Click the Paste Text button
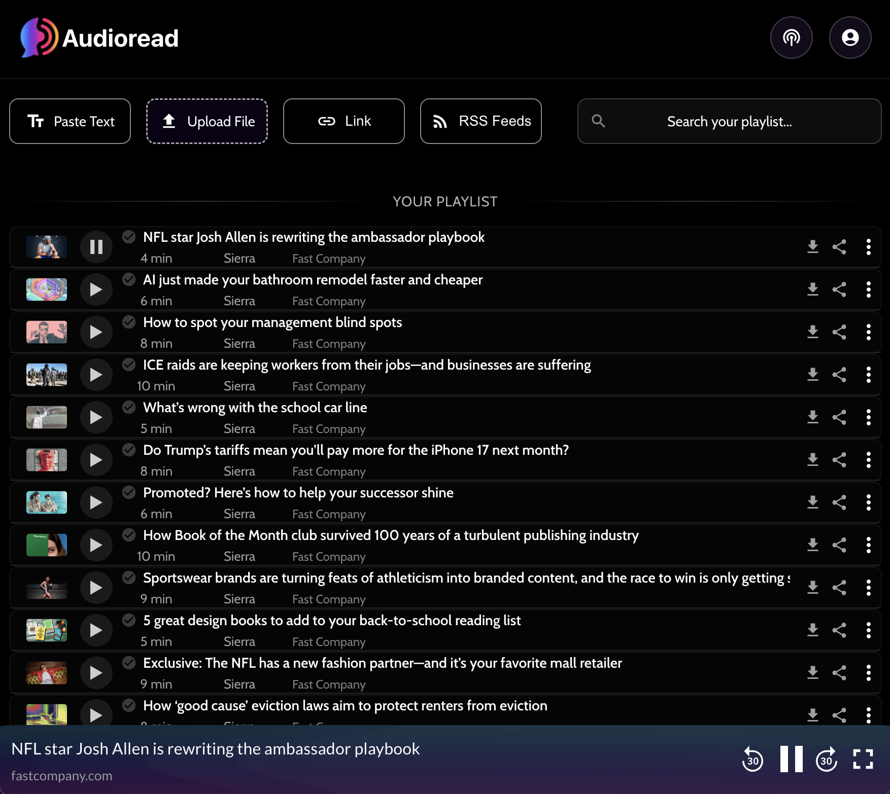 point(70,121)
